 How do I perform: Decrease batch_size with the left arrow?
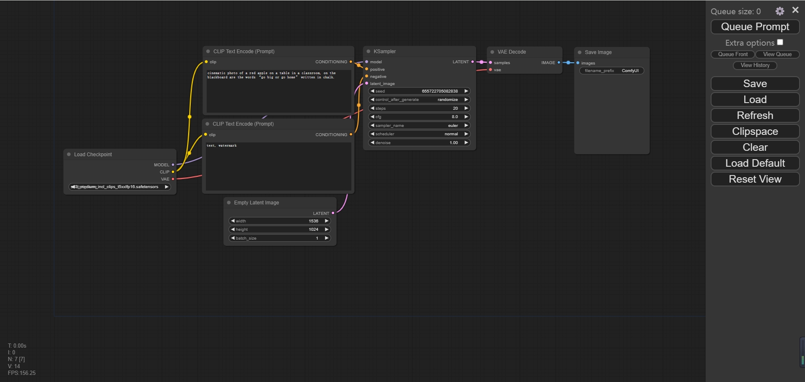click(x=233, y=238)
